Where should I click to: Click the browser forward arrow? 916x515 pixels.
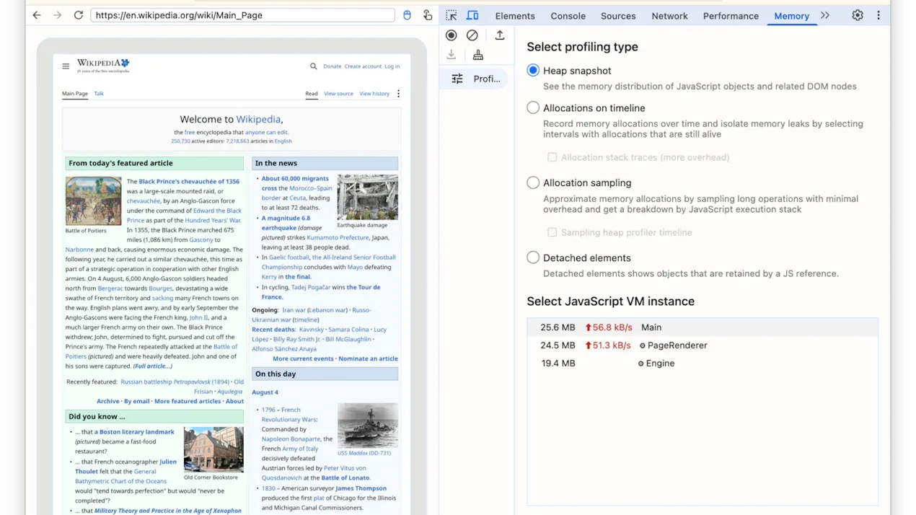pyautogui.click(x=58, y=15)
